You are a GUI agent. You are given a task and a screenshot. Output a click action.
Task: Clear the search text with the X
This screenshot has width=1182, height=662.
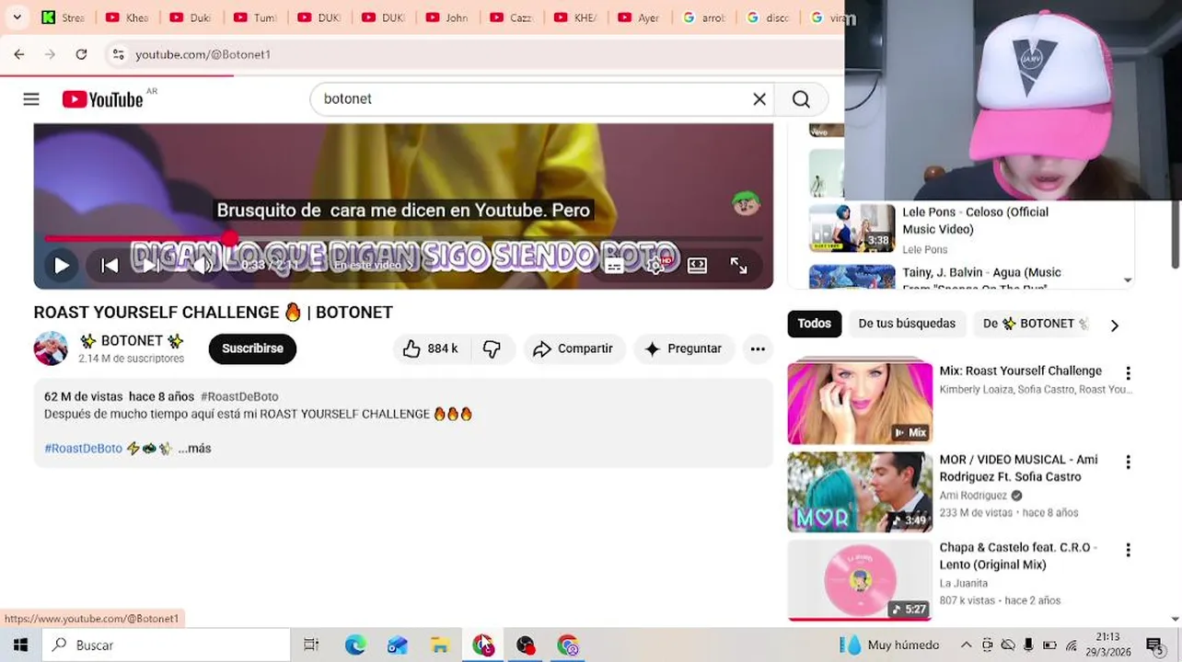click(x=759, y=99)
